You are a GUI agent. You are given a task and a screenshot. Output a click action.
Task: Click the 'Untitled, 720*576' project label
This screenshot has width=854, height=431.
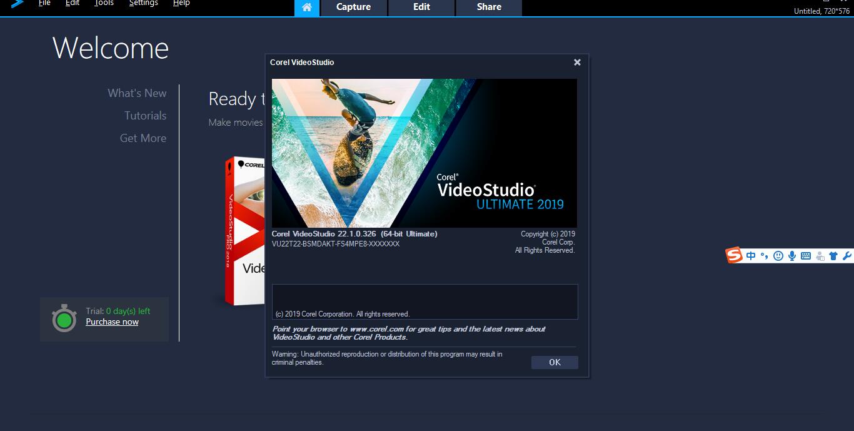coord(821,11)
